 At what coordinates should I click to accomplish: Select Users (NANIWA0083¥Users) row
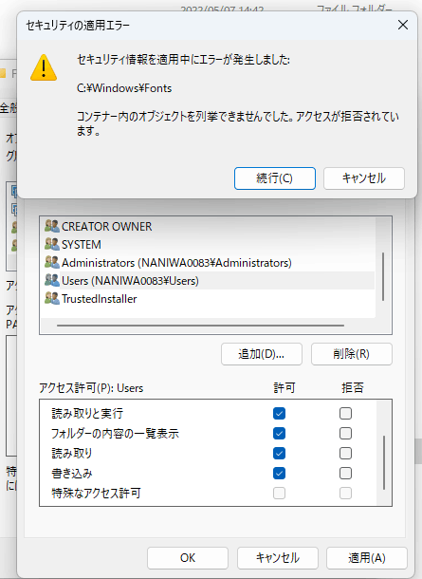210,280
